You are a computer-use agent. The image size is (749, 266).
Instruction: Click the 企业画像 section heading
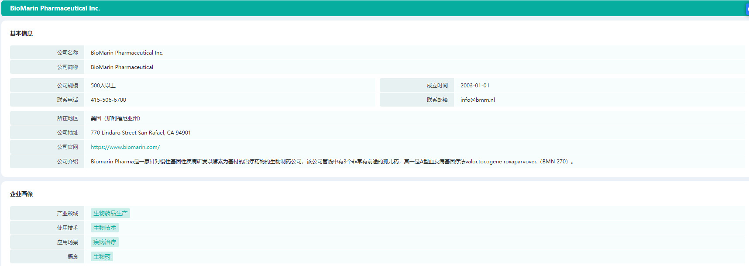tap(21, 194)
